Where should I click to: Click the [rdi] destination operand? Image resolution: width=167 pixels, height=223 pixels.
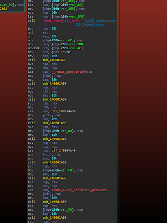click(47, 194)
